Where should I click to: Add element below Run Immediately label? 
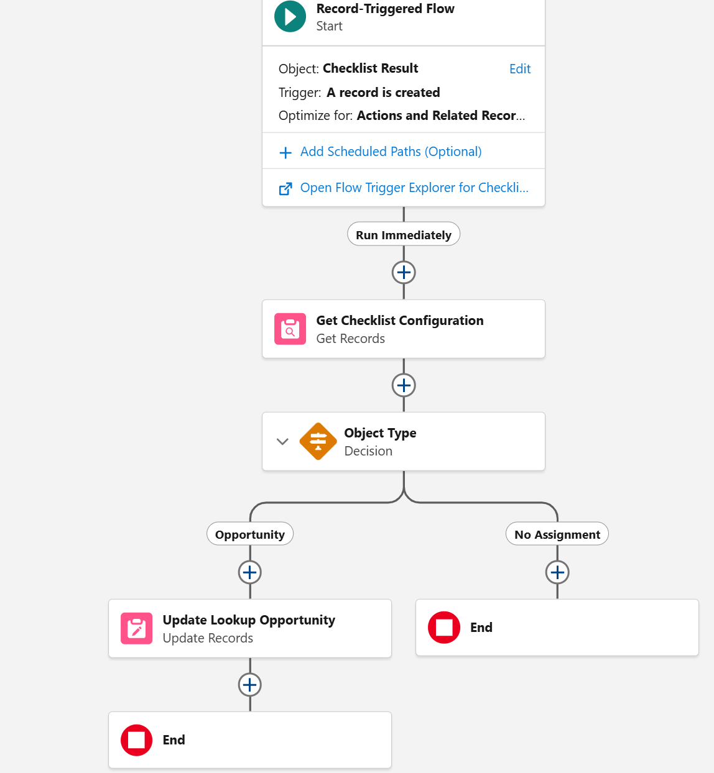tap(404, 272)
